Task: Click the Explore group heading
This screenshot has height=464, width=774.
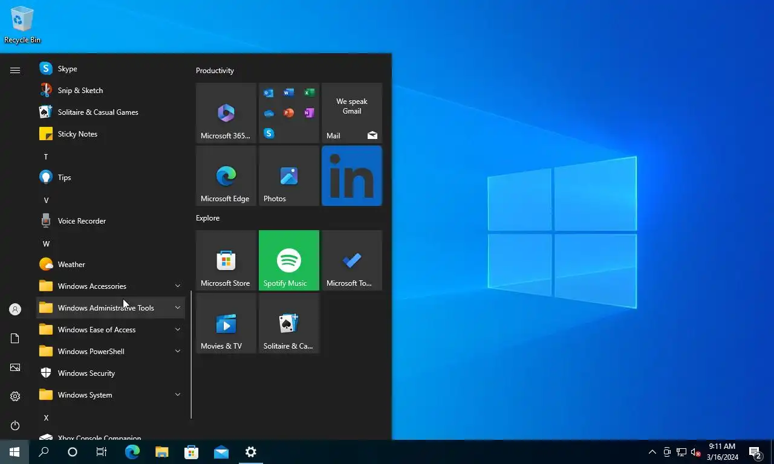Action: pyautogui.click(x=207, y=218)
